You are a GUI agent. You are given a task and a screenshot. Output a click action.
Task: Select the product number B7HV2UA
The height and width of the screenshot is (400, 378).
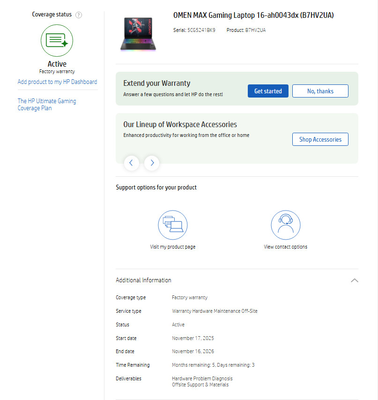point(255,30)
